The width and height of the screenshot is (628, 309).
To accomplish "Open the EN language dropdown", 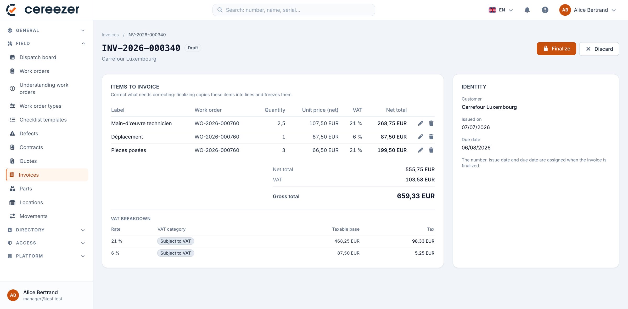I will point(501,10).
